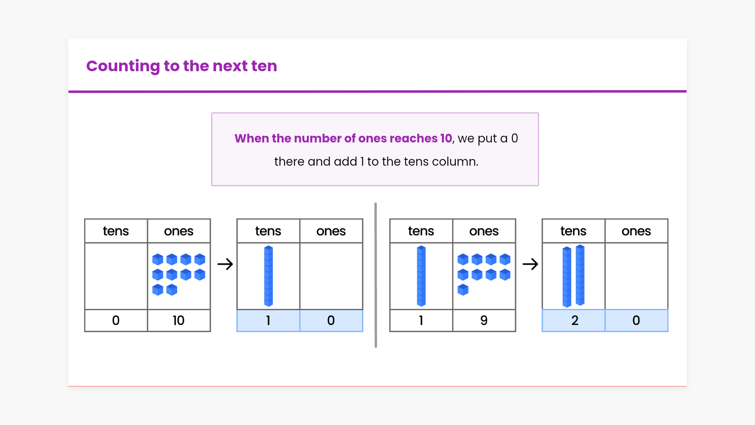This screenshot has height=425, width=755.
Task: Click the arrow before the last table
Action: coord(530,264)
